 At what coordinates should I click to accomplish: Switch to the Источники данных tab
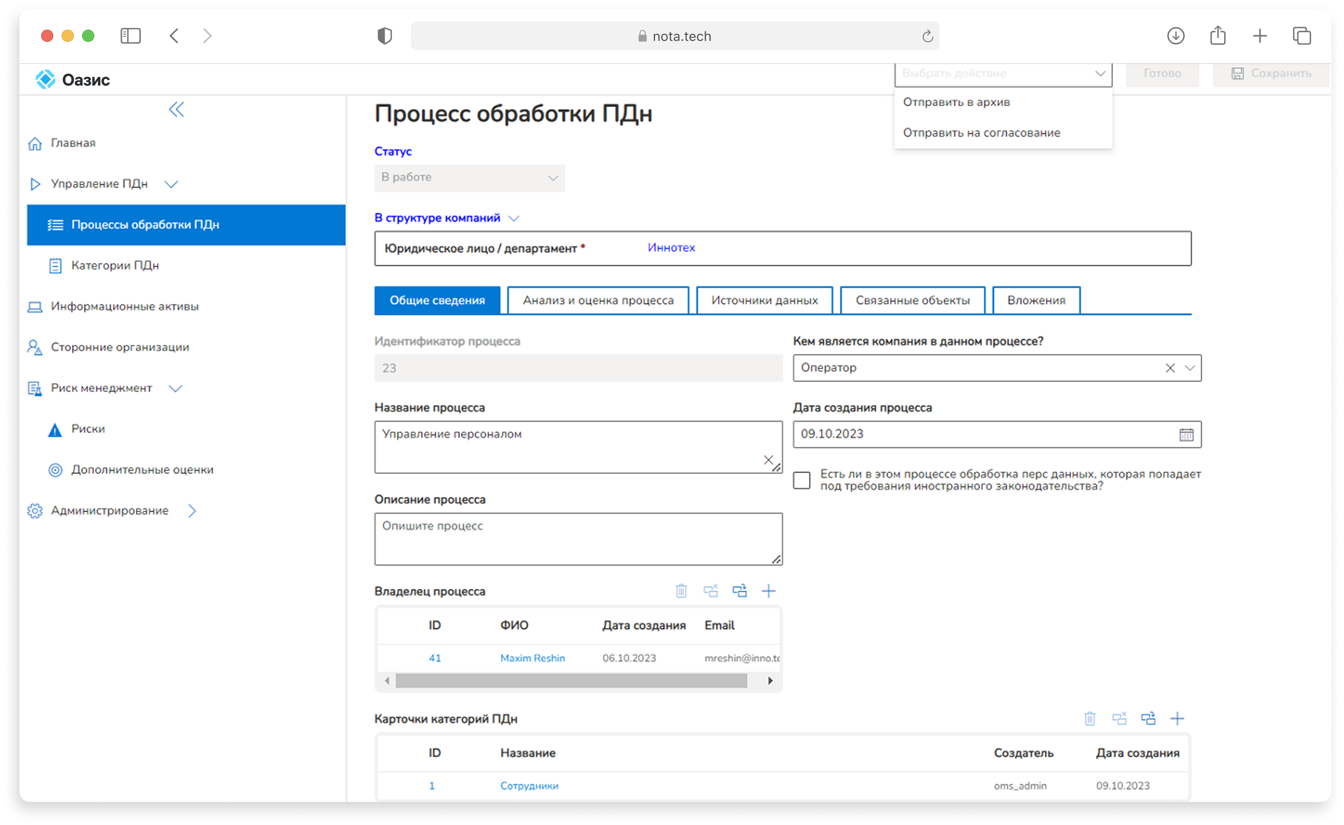pos(763,301)
